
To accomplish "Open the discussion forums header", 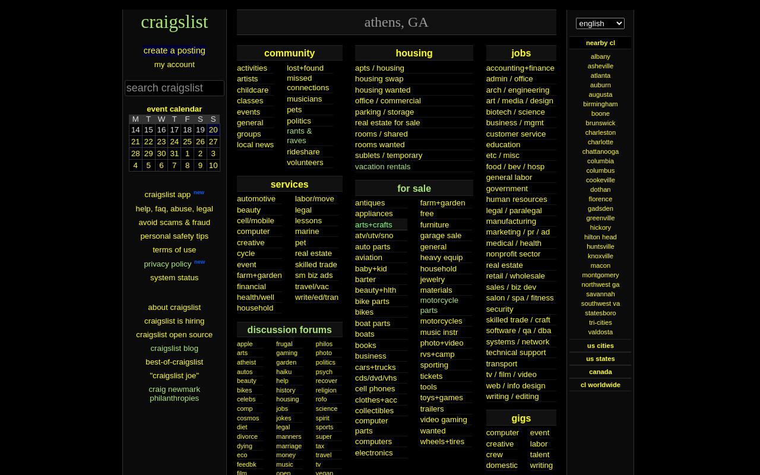I will (x=289, y=330).
